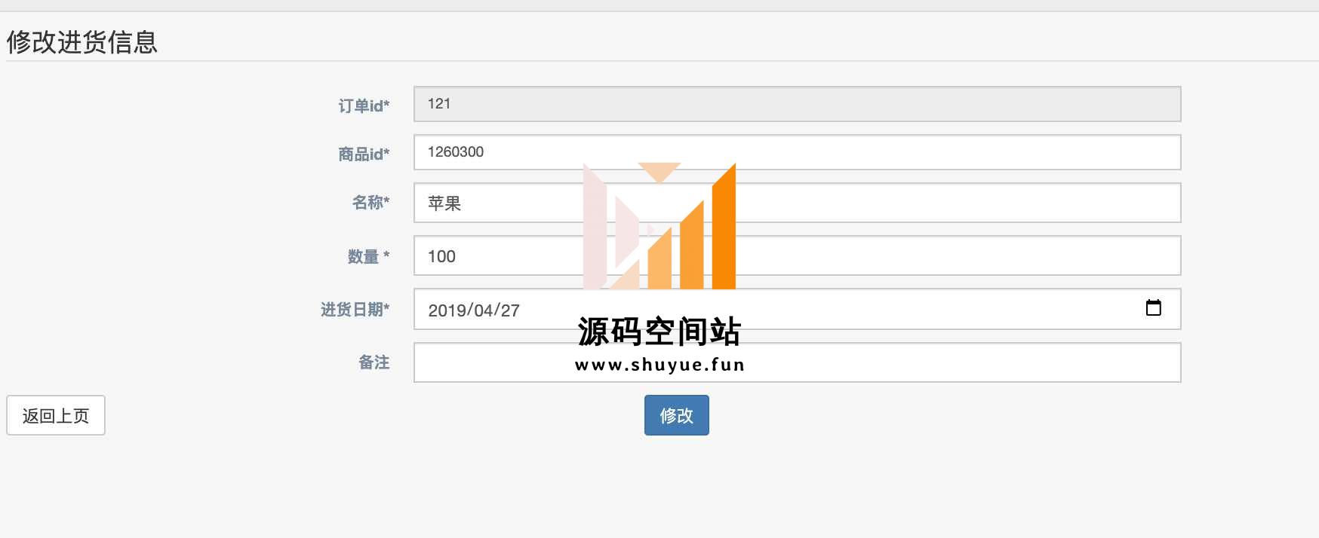
Task: Click the 订单id* label
Action: pos(364,105)
